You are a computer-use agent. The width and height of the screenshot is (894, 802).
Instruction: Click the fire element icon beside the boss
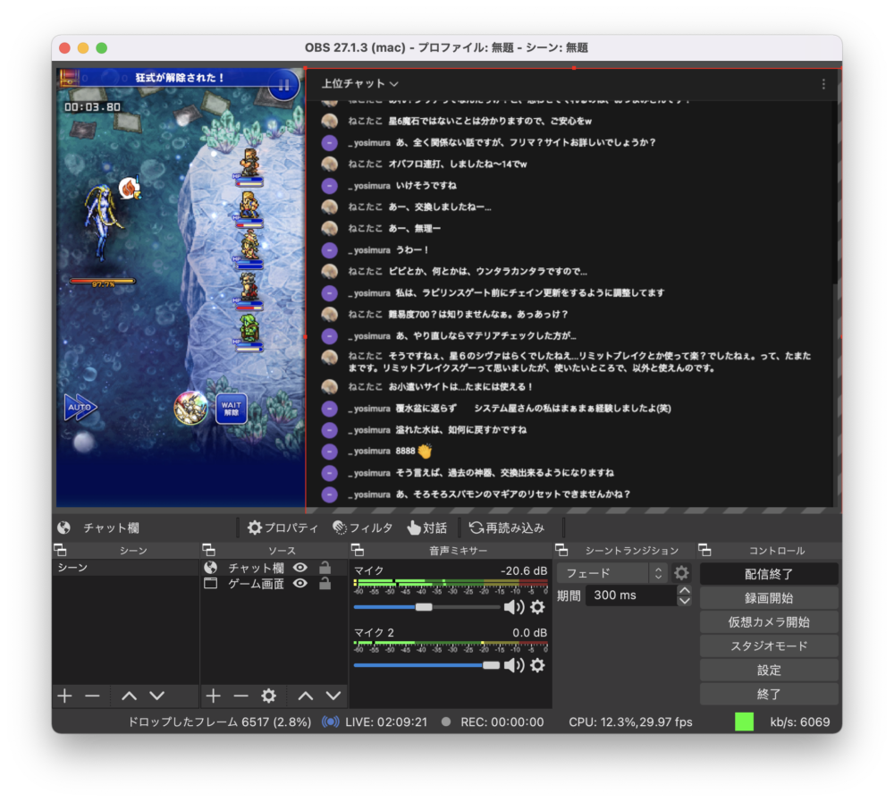(130, 188)
